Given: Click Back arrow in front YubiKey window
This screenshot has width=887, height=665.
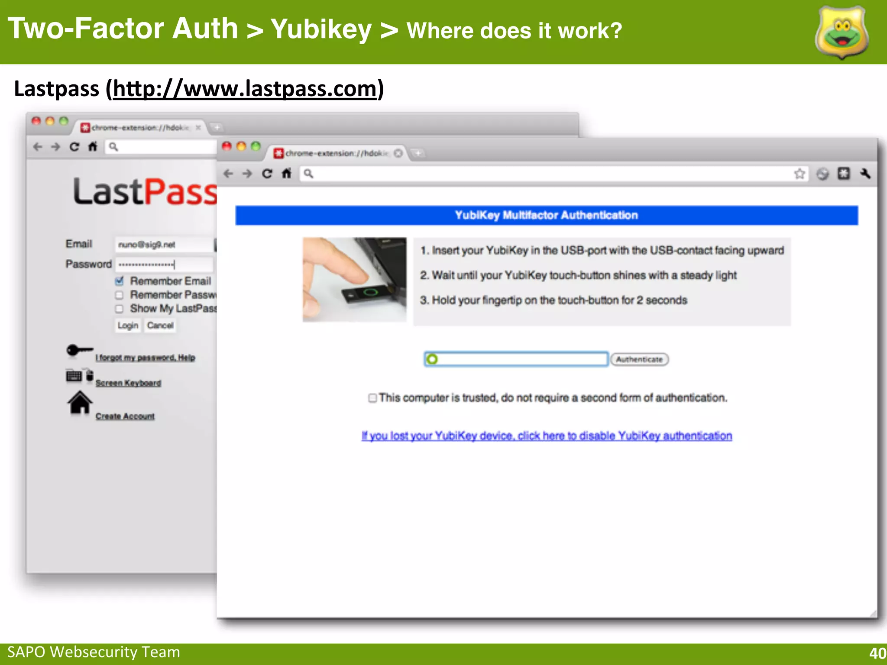Looking at the screenshot, I should [228, 174].
